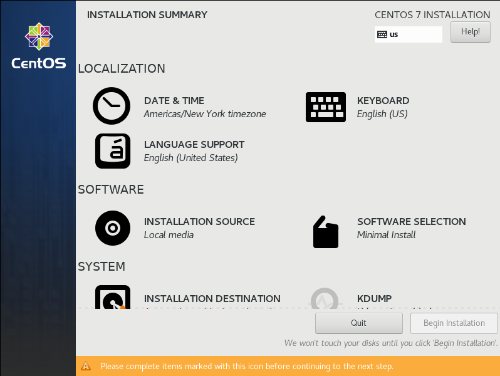The image size is (500, 376).
Task: Open LANGUAGE SUPPORT settings label
Action: [x=194, y=145]
